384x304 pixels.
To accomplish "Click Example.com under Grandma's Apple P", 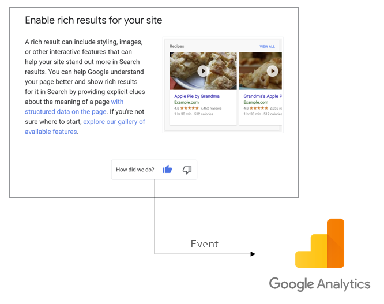I will [255, 102].
